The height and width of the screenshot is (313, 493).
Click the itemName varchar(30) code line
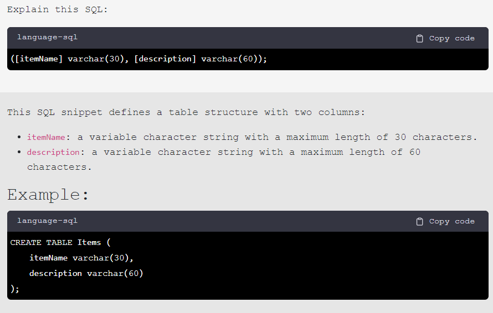(81, 258)
